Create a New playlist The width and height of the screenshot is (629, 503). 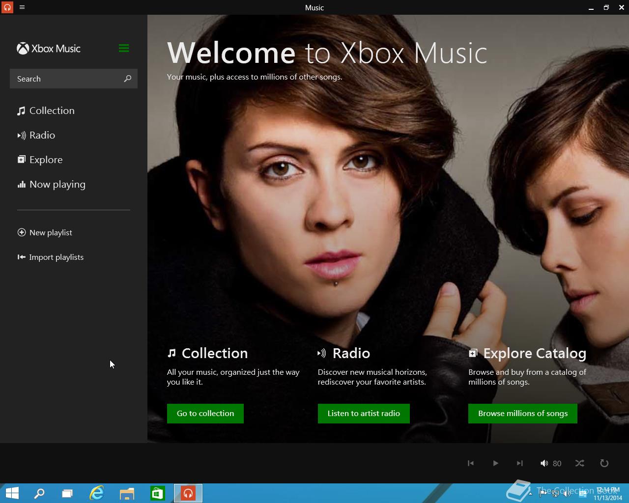[x=45, y=232]
